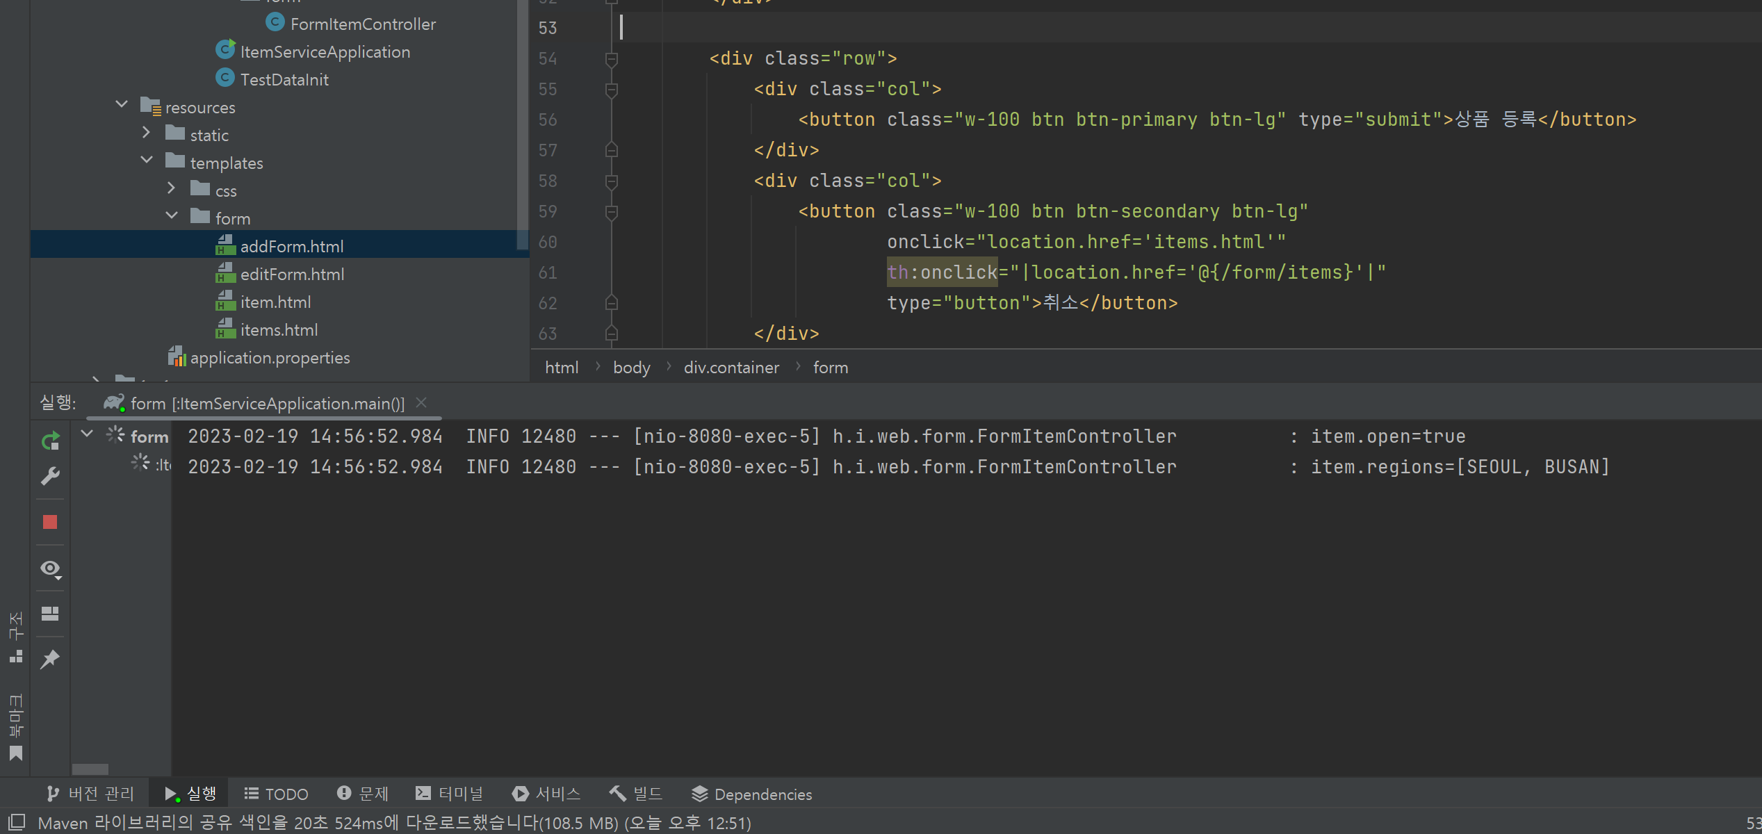The width and height of the screenshot is (1762, 834).
Task: Open editForm.html file
Action: (279, 275)
